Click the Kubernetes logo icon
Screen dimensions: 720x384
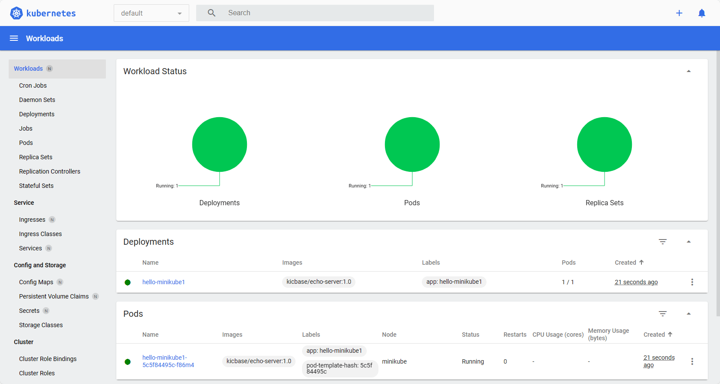[x=16, y=13]
